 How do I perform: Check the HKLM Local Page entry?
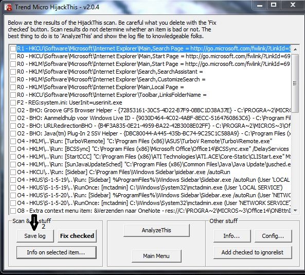13,87
